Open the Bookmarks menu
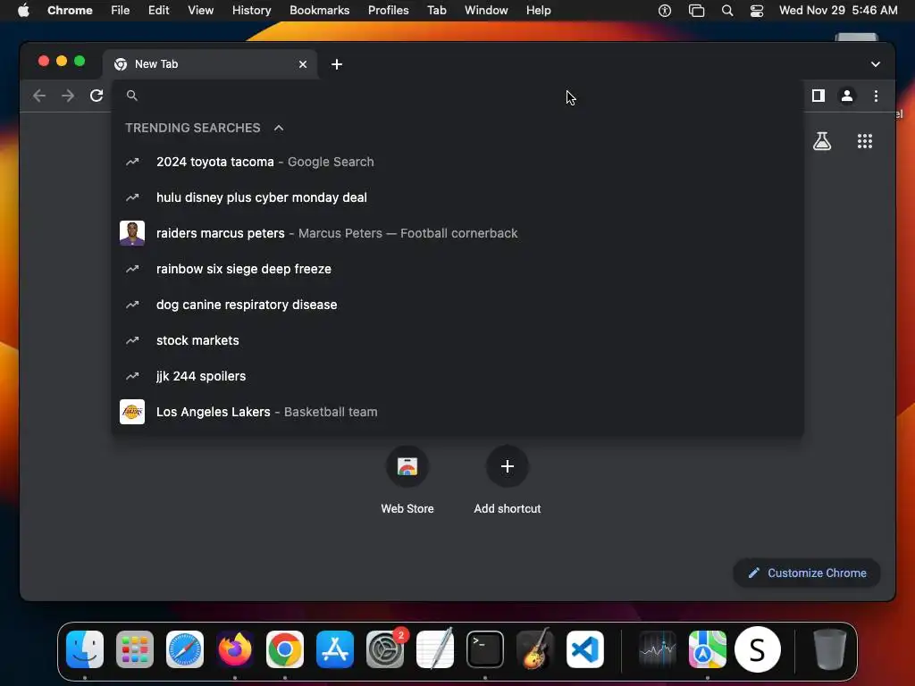Viewport: 915px width, 686px height. pos(319,11)
